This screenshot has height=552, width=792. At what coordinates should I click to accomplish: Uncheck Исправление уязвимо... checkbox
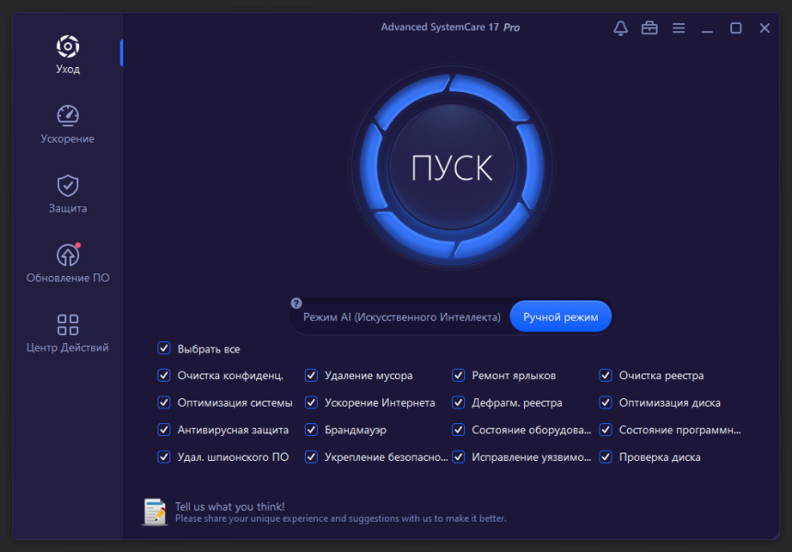click(458, 457)
